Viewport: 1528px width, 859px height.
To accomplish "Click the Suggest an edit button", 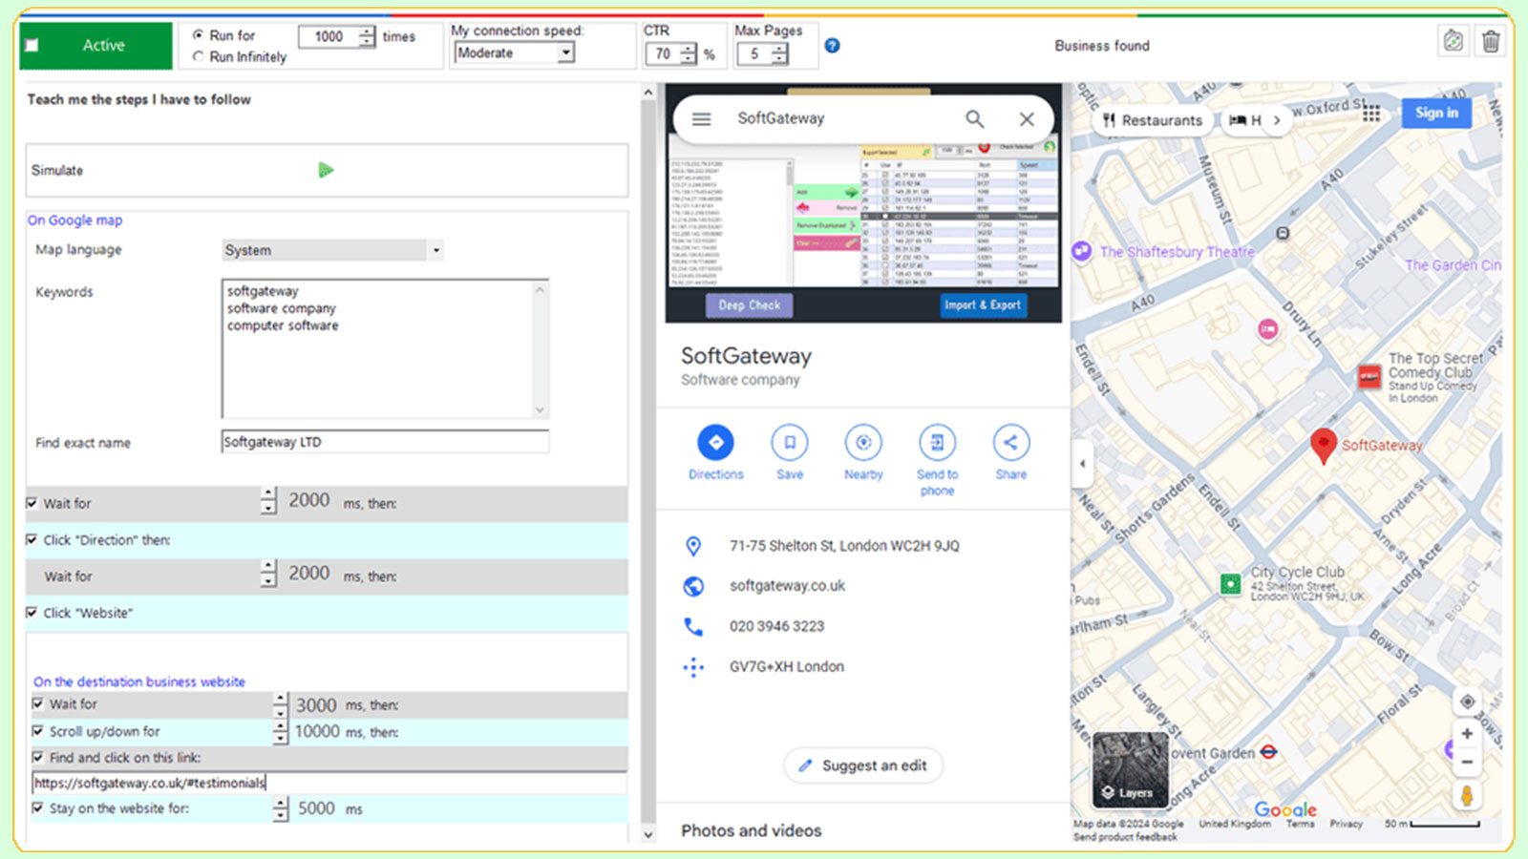I will click(862, 765).
